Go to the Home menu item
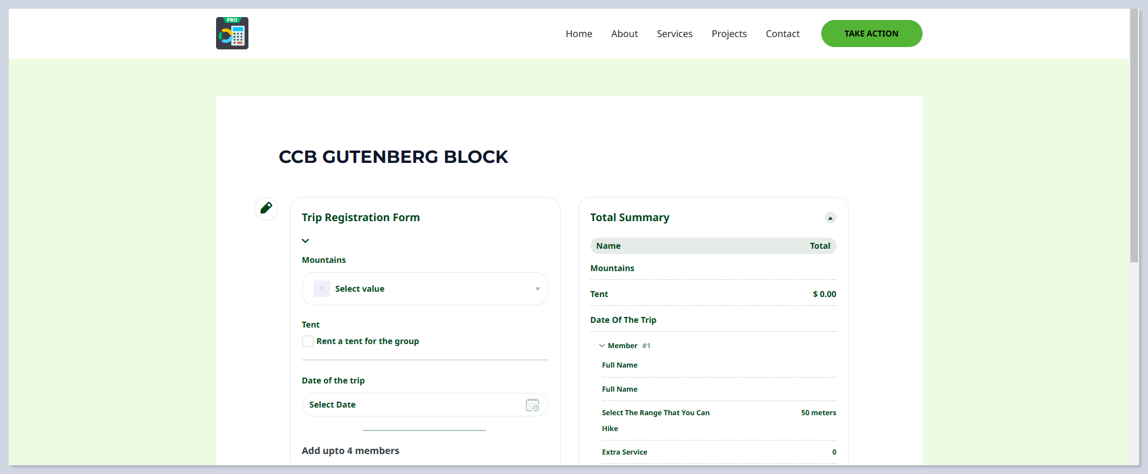The width and height of the screenshot is (1148, 474). (579, 34)
